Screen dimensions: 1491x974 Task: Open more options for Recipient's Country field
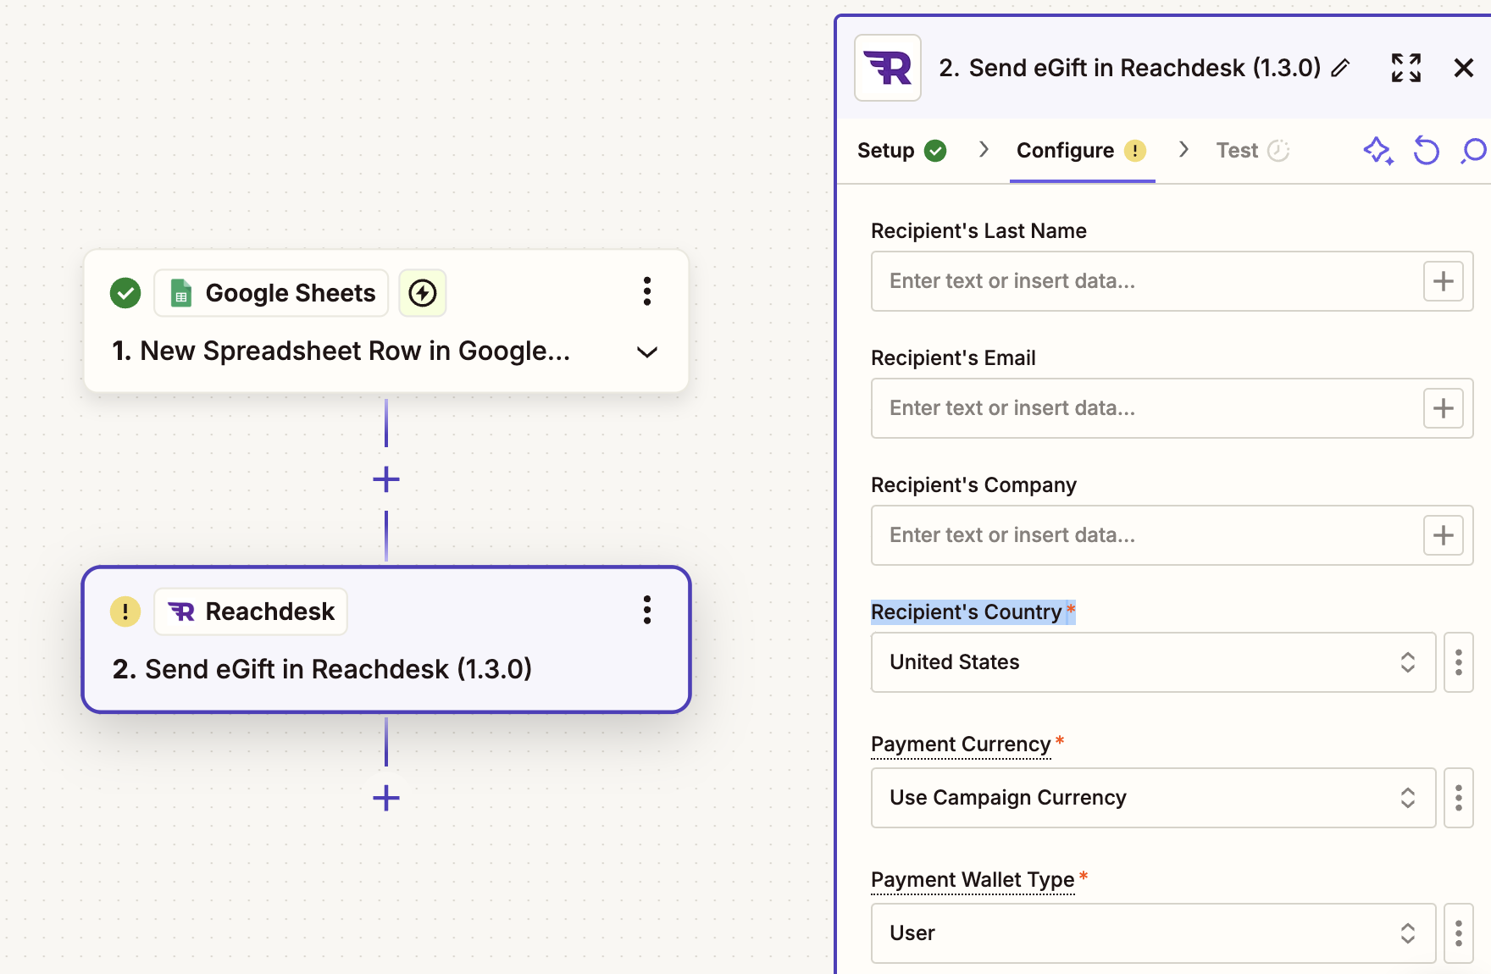pos(1459,662)
